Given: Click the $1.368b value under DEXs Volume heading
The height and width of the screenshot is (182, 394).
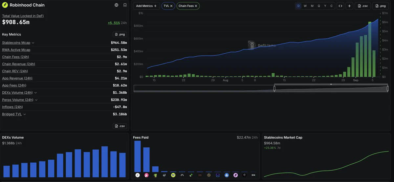Looking at the screenshot, I should 9,143.
